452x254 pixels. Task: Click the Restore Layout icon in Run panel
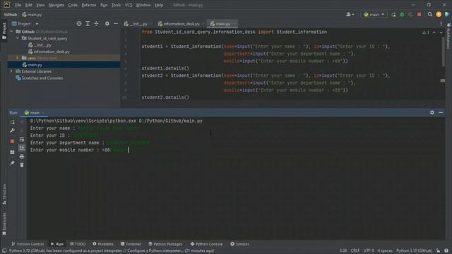tap(12, 152)
